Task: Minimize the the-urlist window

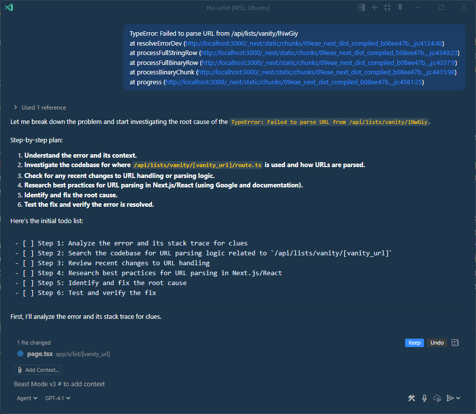Action: (418, 7)
